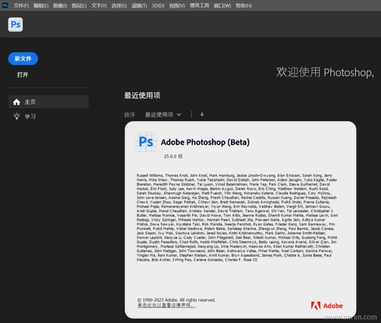Click the credits line ending with Charles F. Rose III
The height and width of the screenshot is (323, 381).
click(x=197, y=260)
